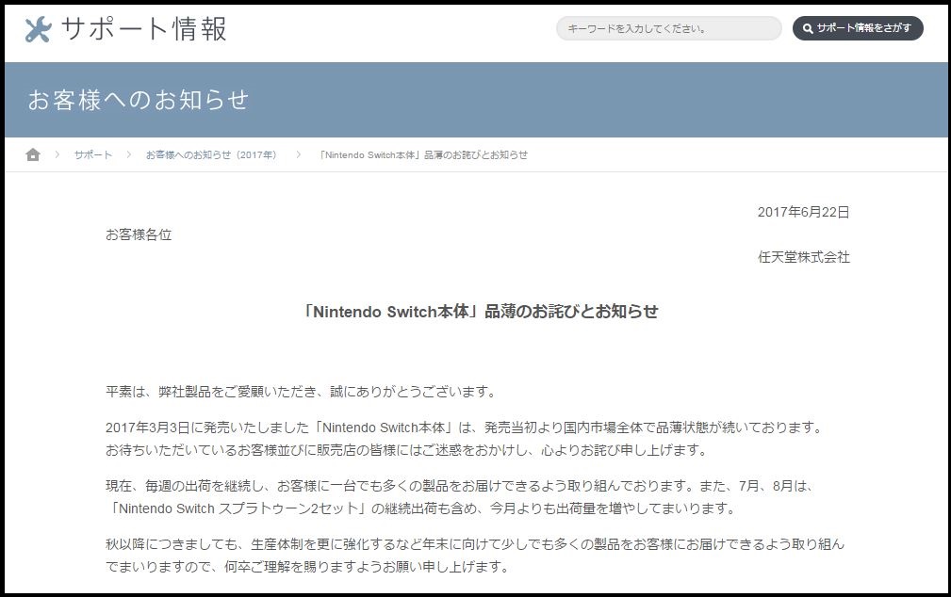Go to the サポート breadcrumb link
The height and width of the screenshot is (597, 951).
click(x=92, y=154)
